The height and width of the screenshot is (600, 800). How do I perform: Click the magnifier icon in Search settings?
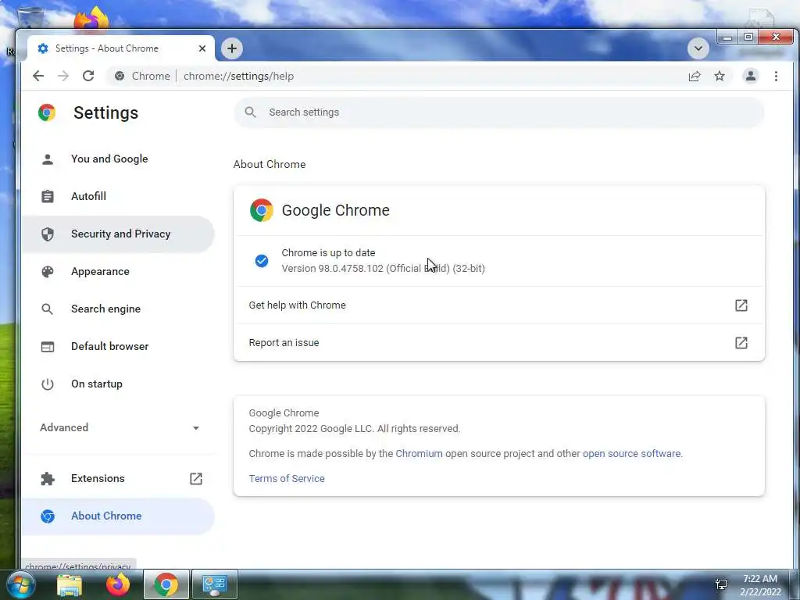coord(250,112)
